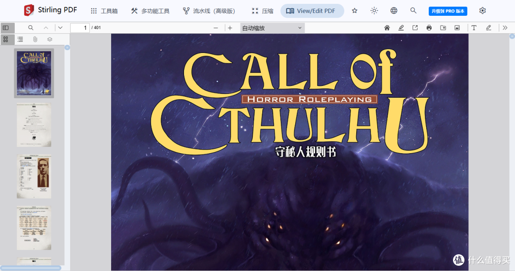This screenshot has height=271, width=515.
Task: Click the add image icon
Action: point(457,28)
